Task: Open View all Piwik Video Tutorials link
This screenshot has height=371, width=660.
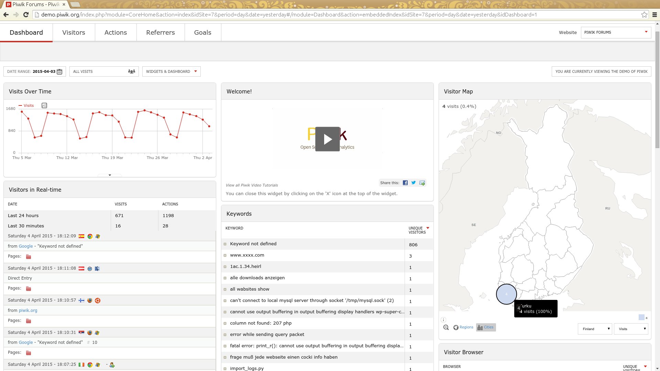Action: click(252, 185)
